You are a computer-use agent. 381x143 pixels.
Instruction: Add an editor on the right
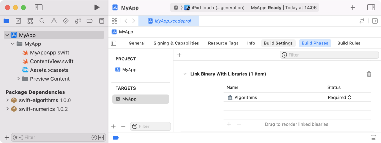[x=375, y=21]
